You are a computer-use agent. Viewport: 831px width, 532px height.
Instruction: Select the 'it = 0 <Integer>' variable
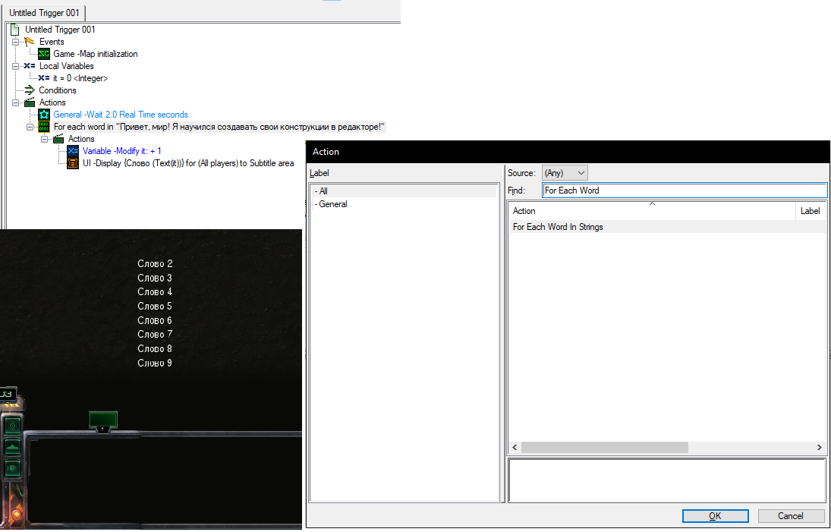coord(80,78)
